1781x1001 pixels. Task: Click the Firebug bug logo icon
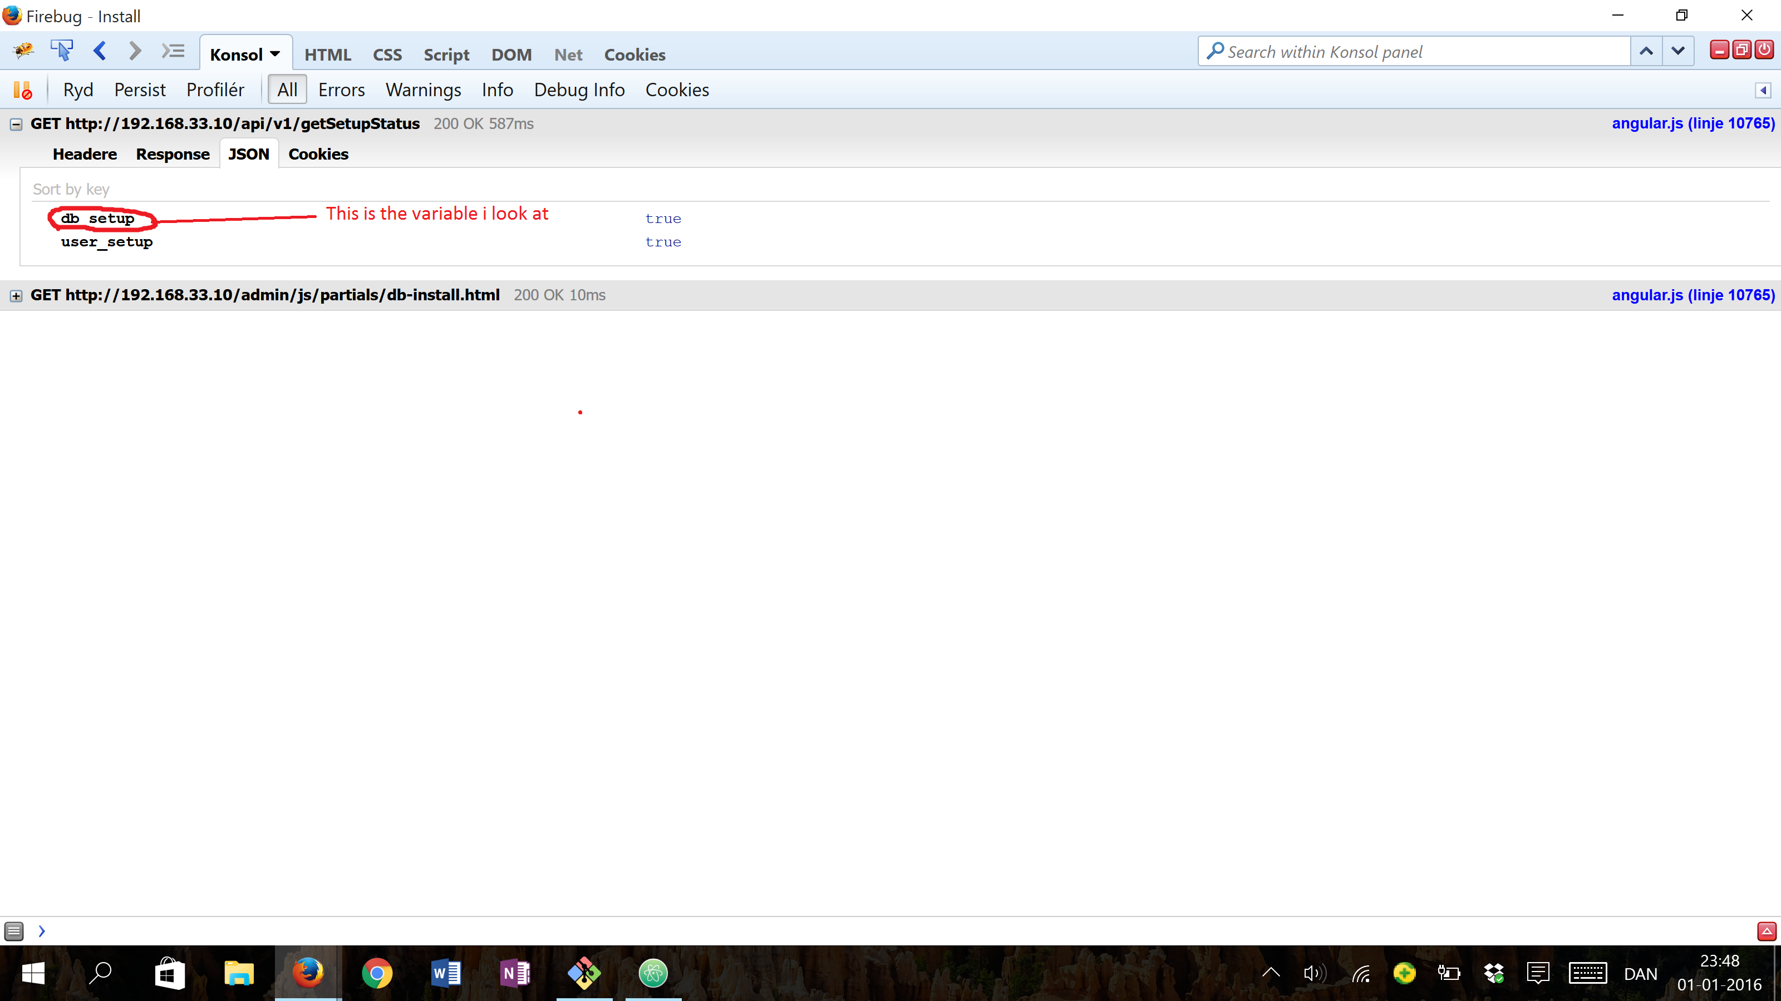23,51
